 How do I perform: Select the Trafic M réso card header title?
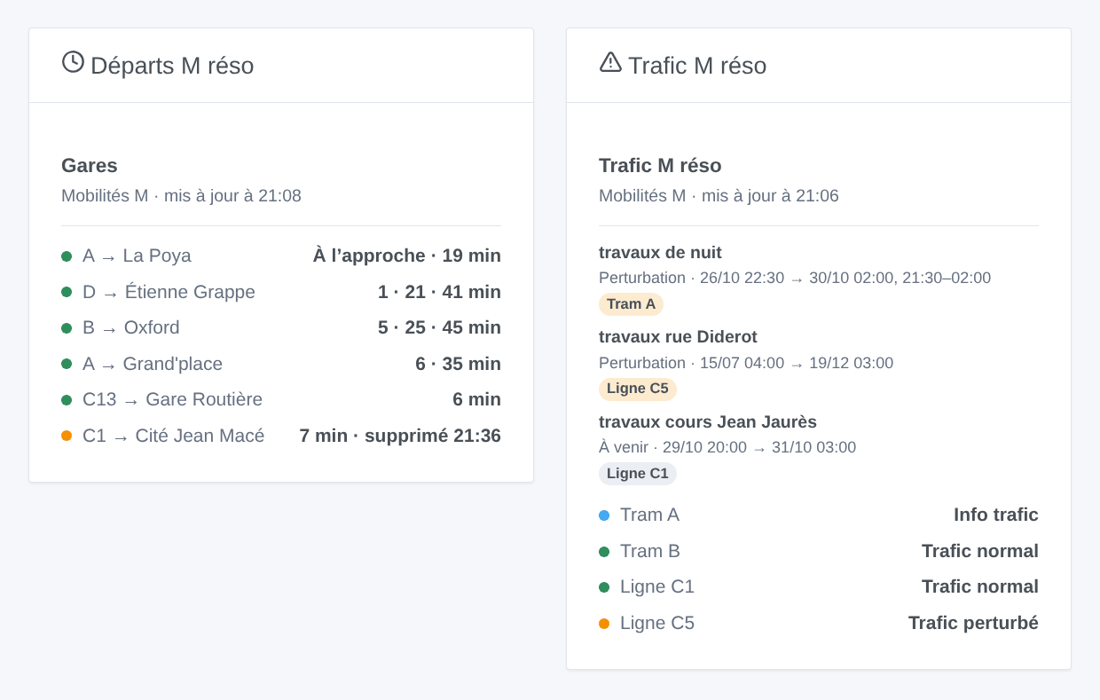point(697,66)
